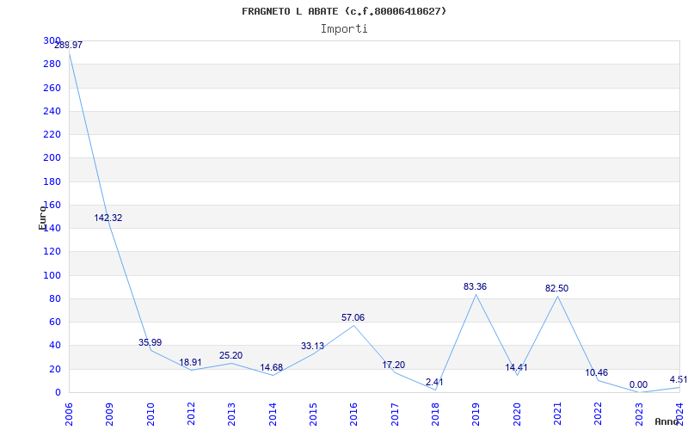
Task: Select x-axis year 2021
Action: pyautogui.click(x=557, y=414)
